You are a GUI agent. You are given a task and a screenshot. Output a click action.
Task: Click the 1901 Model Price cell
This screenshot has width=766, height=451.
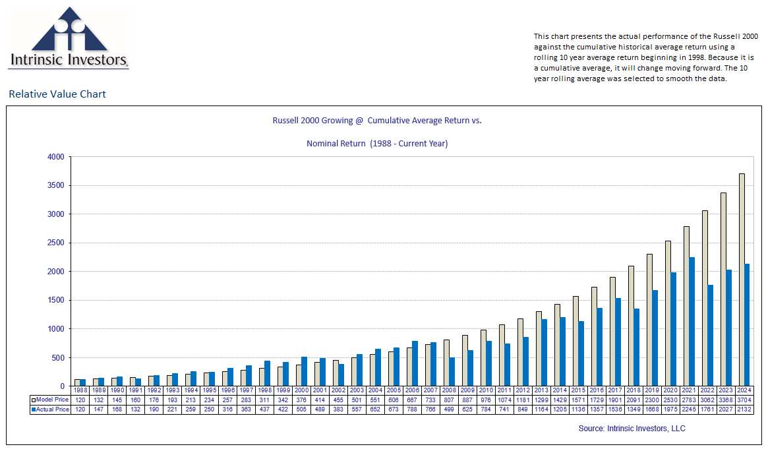click(x=615, y=400)
